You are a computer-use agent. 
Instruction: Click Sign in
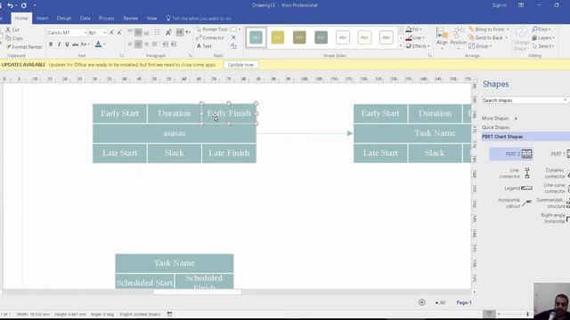(x=499, y=5)
